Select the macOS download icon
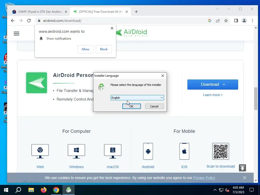This screenshot has height=195, width=260. 112,151
